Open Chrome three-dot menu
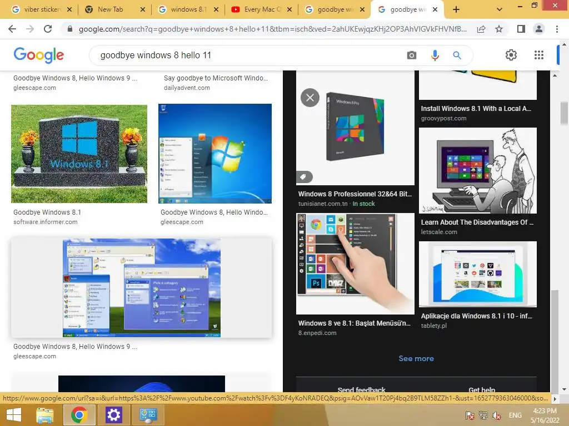The width and height of the screenshot is (569, 426). pyautogui.click(x=557, y=29)
